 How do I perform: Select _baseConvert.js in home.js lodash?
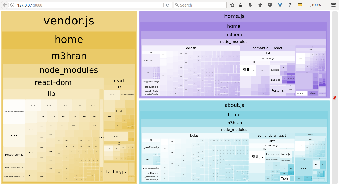click(x=151, y=60)
